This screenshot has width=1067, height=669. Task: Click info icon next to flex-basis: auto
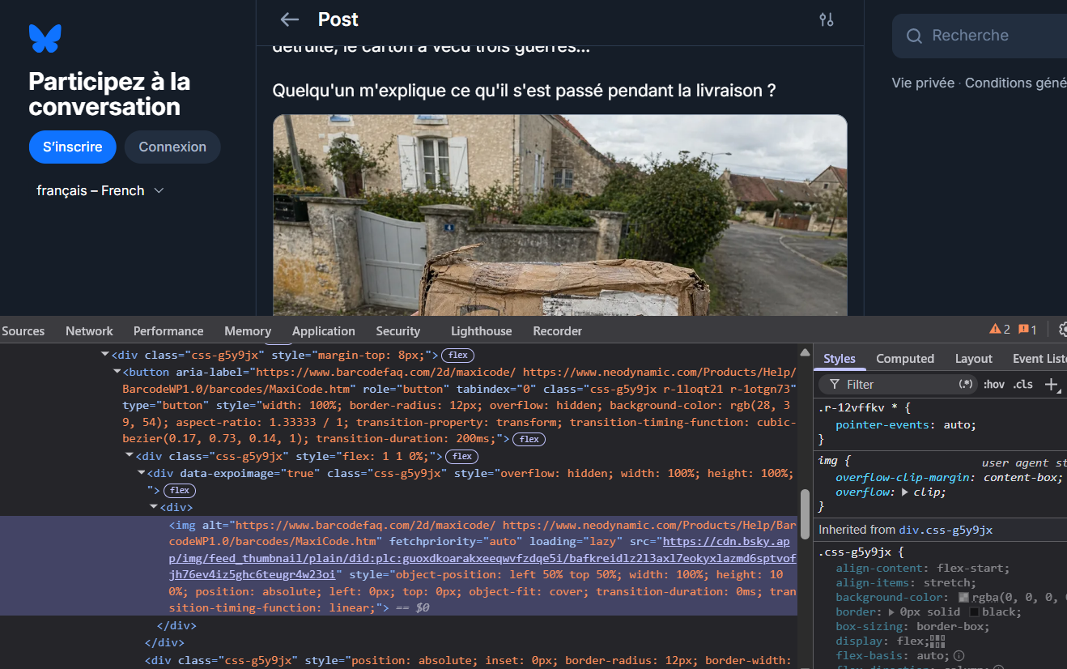click(959, 655)
